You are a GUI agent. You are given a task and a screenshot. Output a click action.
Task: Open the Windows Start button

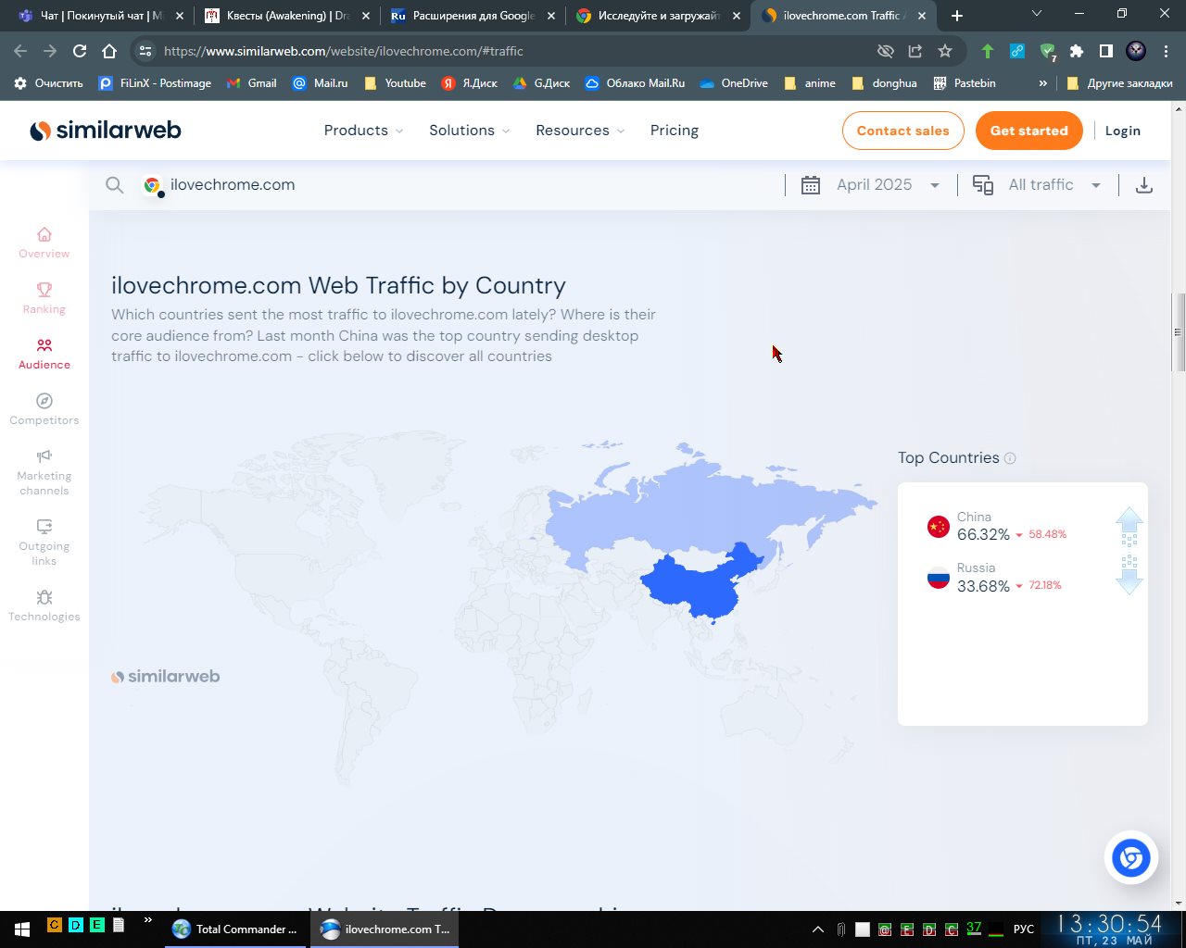(x=21, y=929)
